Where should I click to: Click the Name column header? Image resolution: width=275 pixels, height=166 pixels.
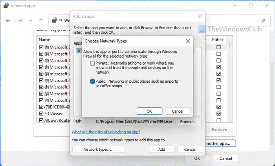click(44, 40)
